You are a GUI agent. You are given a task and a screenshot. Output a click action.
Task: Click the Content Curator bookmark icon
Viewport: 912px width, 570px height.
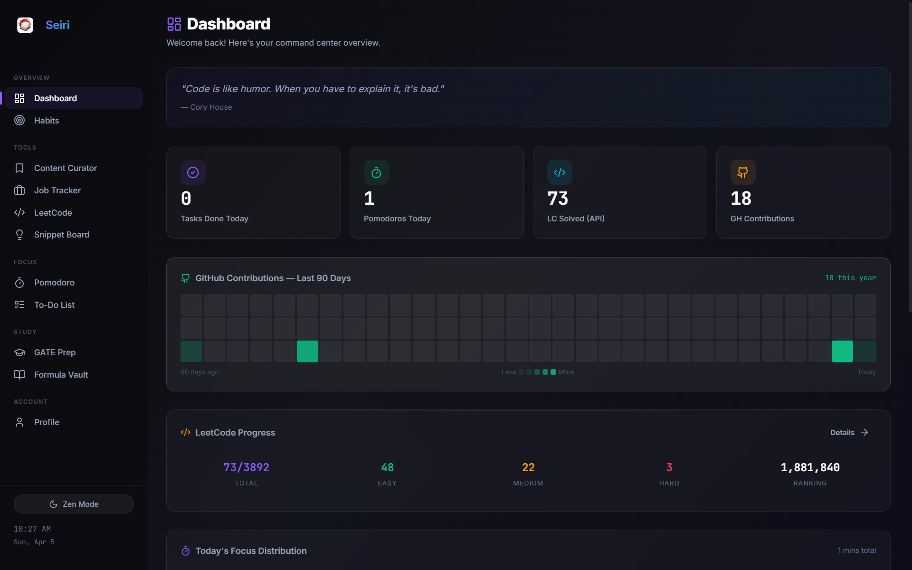click(x=19, y=168)
